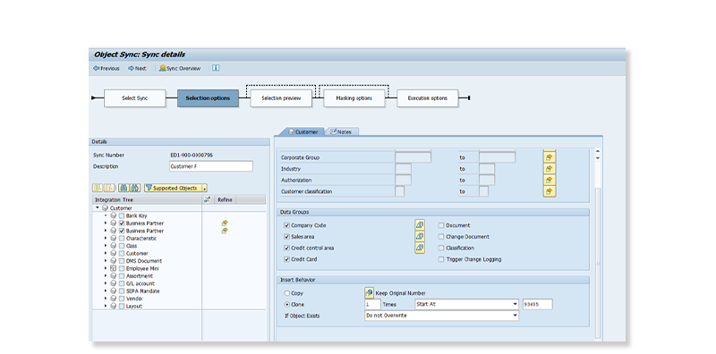This screenshot has height=354, width=716.
Task: Uncheck the Sales area data group
Action: (x=286, y=237)
